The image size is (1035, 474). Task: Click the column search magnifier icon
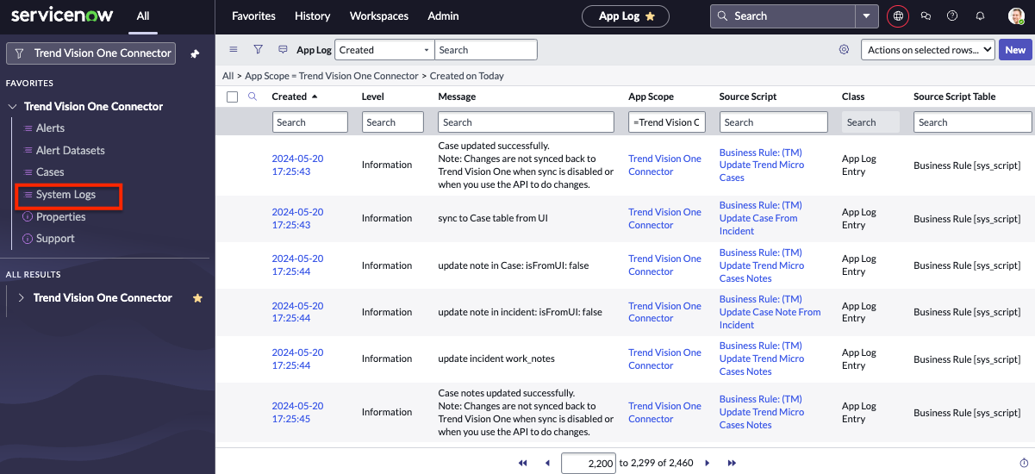point(253,97)
